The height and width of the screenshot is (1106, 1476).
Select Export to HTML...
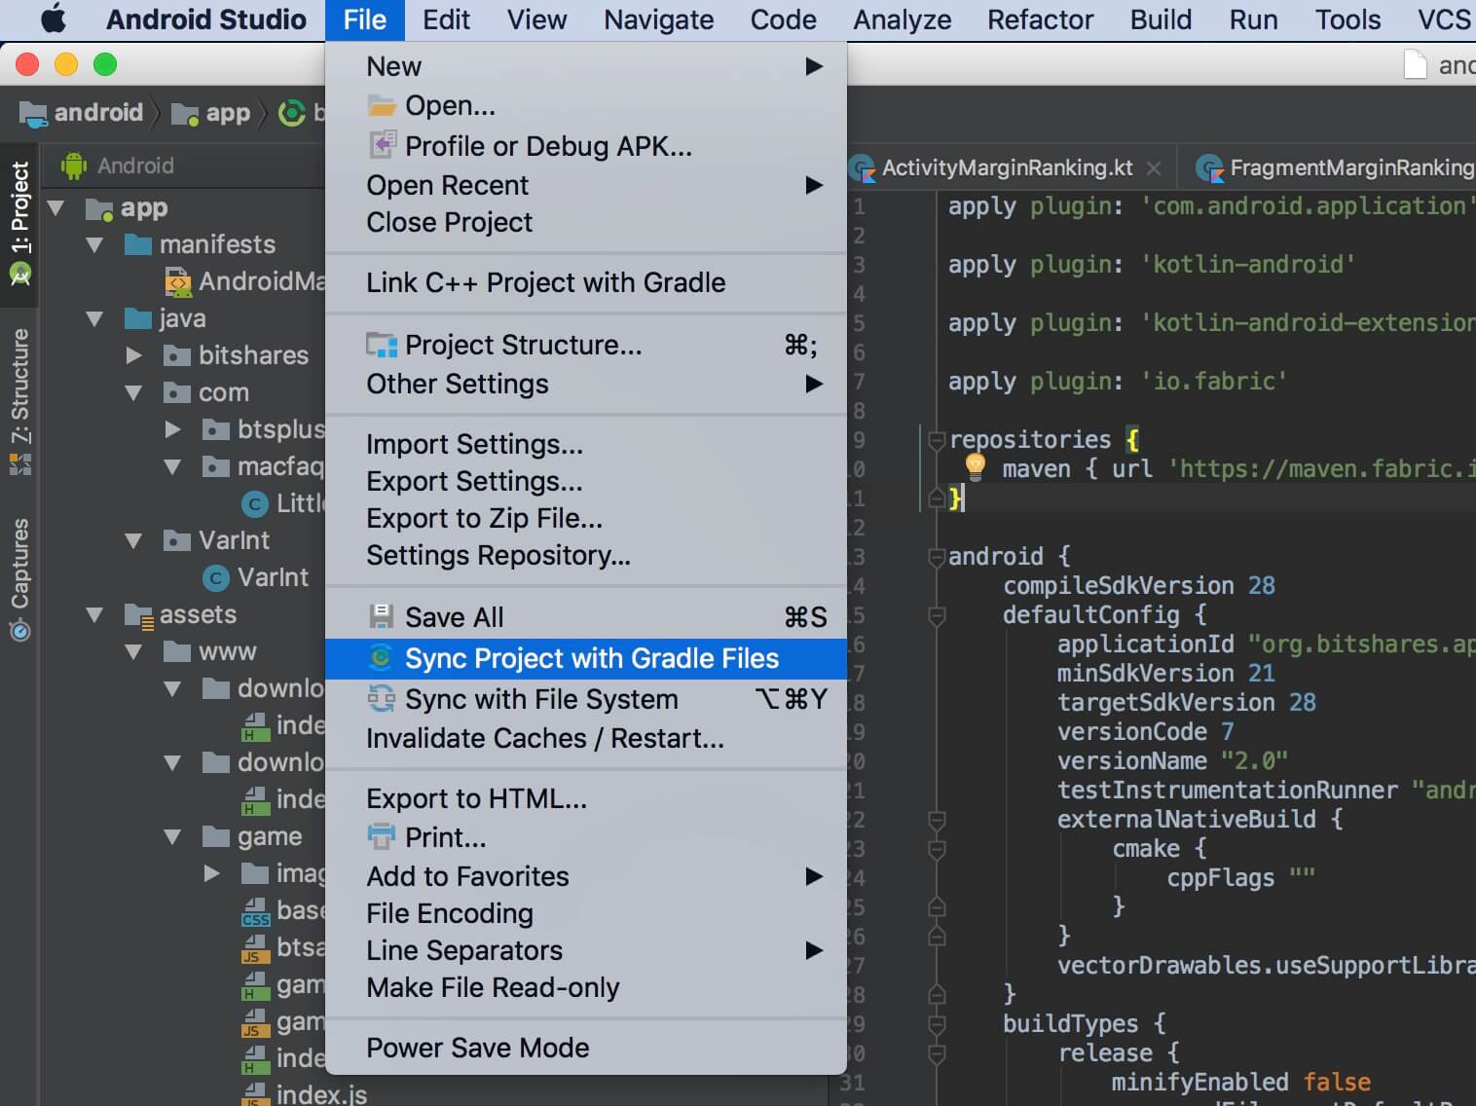click(x=586, y=798)
